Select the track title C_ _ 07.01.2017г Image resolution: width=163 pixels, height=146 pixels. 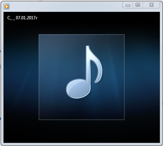point(23,18)
